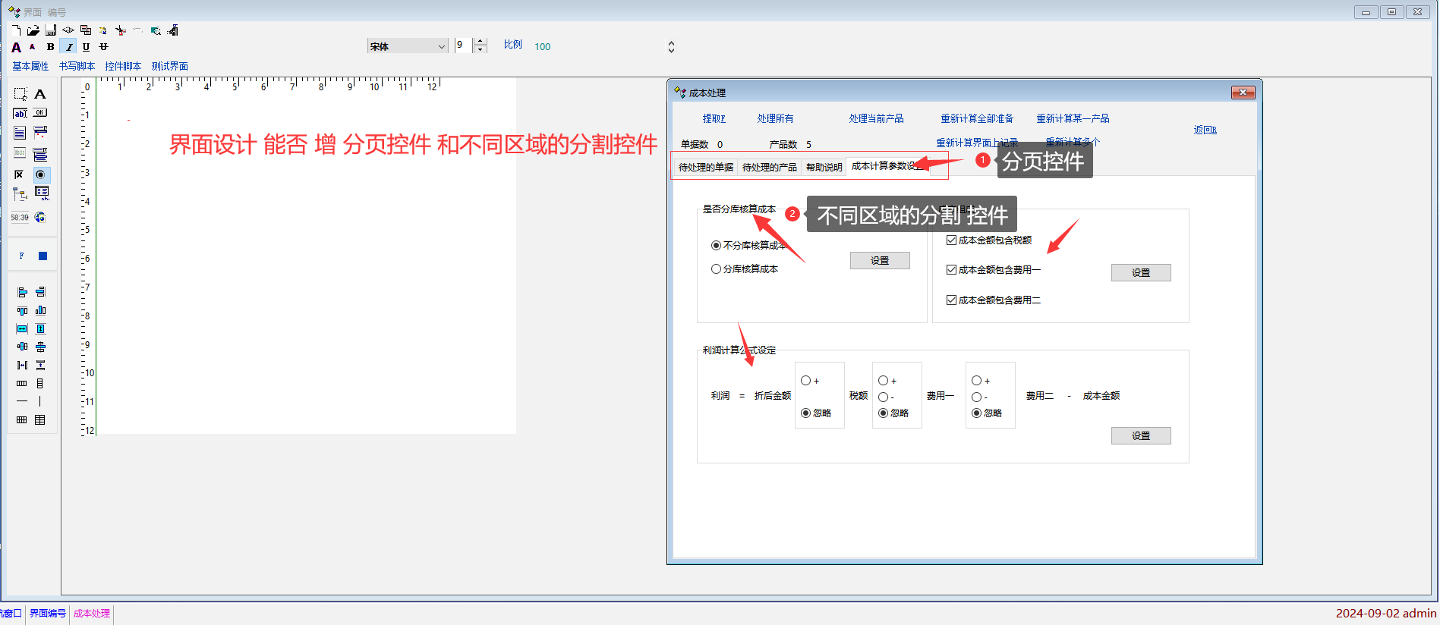Screen dimensions: 1440x625
Task: Click the 处理所有 link
Action: click(775, 119)
